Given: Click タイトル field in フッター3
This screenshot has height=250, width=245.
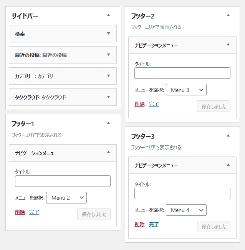Looking at the screenshot, I should [182, 193].
